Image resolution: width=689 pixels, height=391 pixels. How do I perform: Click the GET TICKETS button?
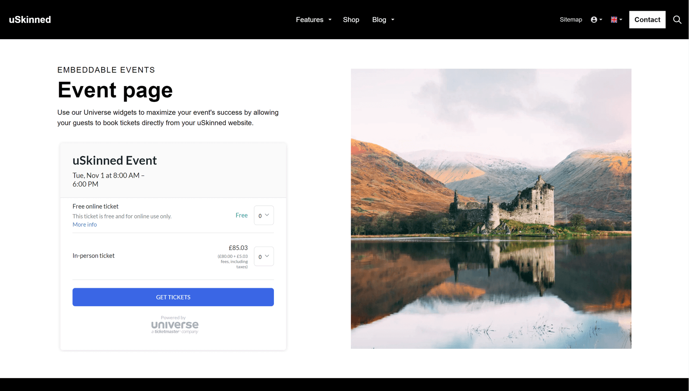pos(173,297)
